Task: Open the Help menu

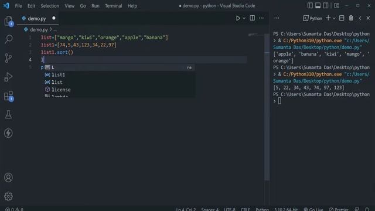Action: (x=132, y=6)
